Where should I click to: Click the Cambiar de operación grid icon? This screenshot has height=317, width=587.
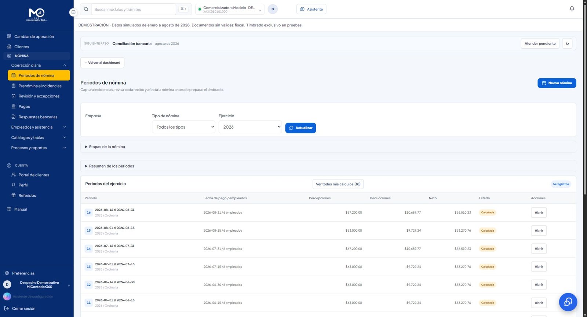click(x=9, y=36)
